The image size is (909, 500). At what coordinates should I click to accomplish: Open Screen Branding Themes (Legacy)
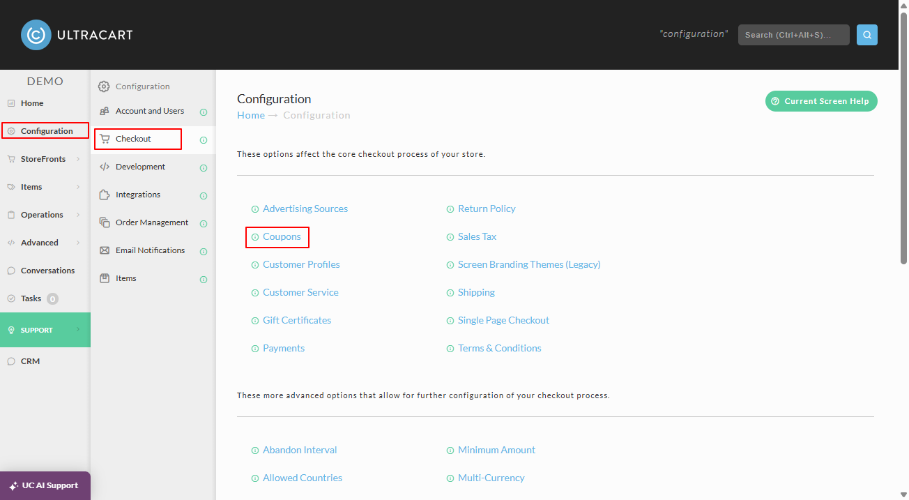pos(529,264)
